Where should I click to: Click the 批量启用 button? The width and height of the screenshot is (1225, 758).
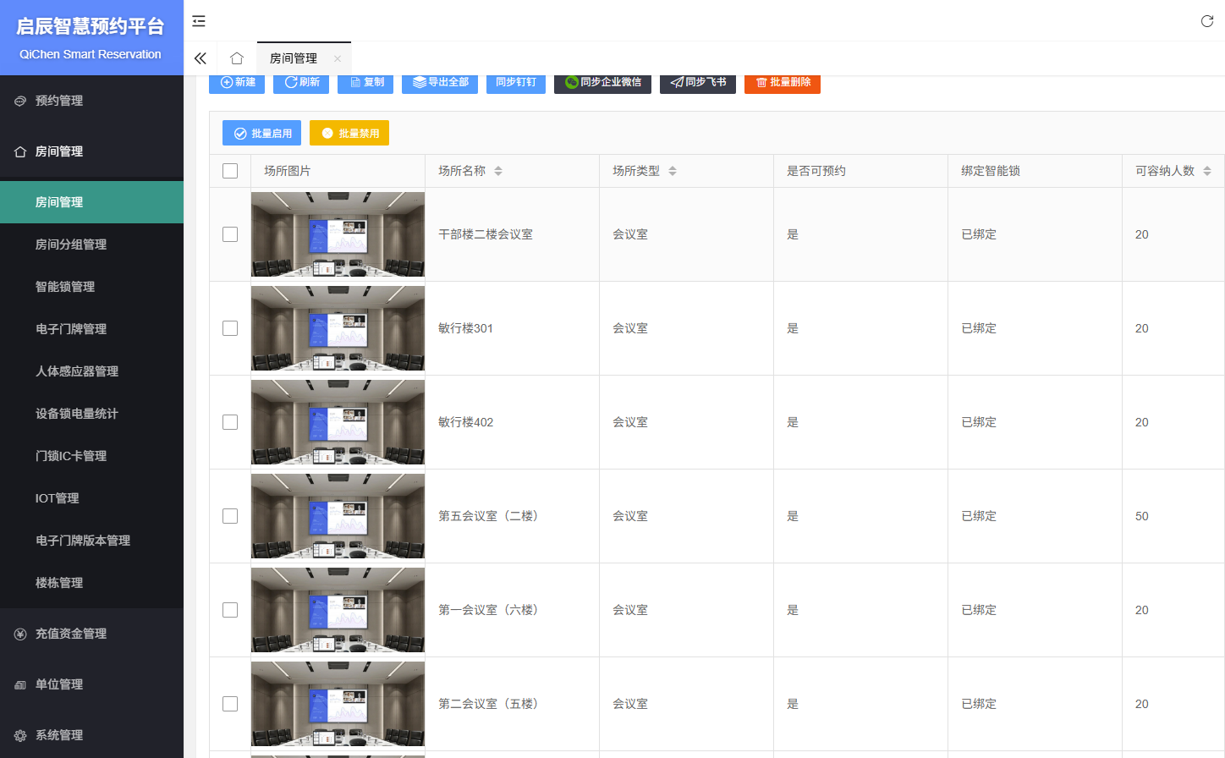coord(261,133)
